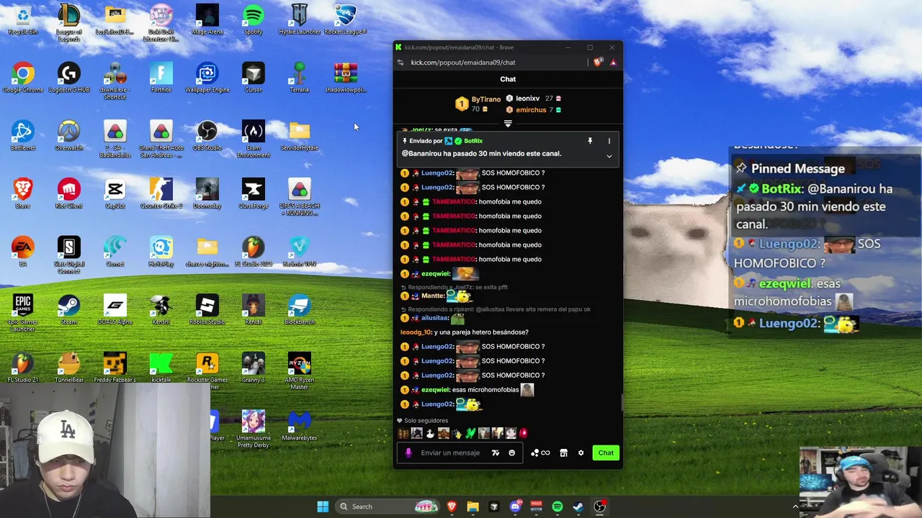Click the purple microphone icon in chat input
The image size is (922, 518).
coord(408,453)
